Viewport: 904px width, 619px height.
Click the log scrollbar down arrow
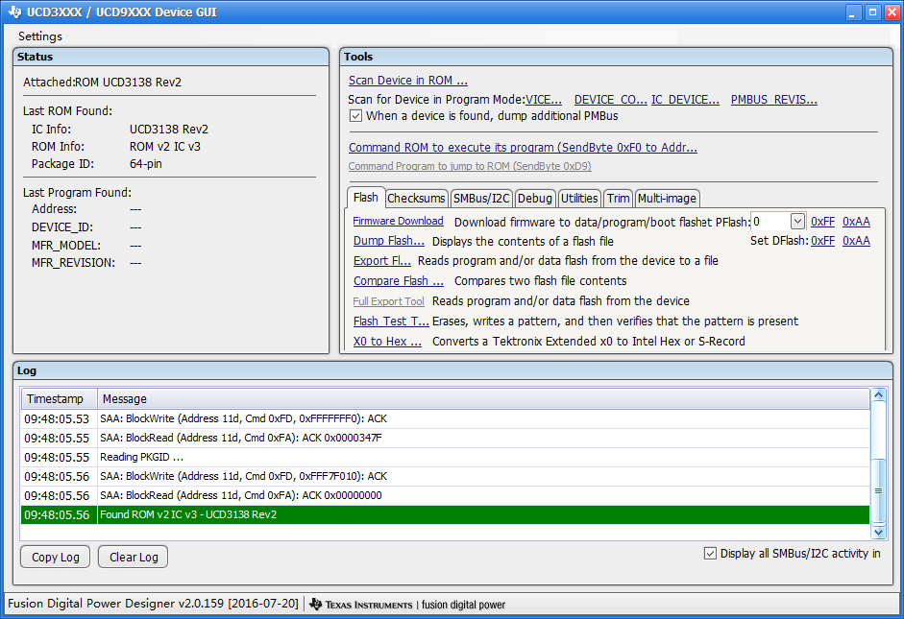[x=879, y=532]
